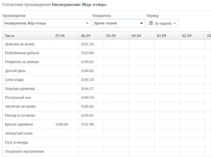Expand the «Показатель» reading time dropdown

(118, 23)
